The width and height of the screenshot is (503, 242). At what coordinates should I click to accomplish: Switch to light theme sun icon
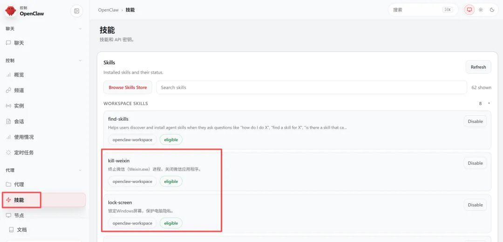481,10
